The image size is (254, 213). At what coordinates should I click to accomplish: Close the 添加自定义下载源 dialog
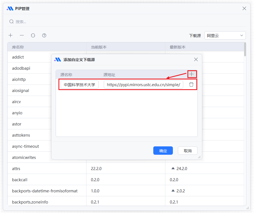(196, 60)
